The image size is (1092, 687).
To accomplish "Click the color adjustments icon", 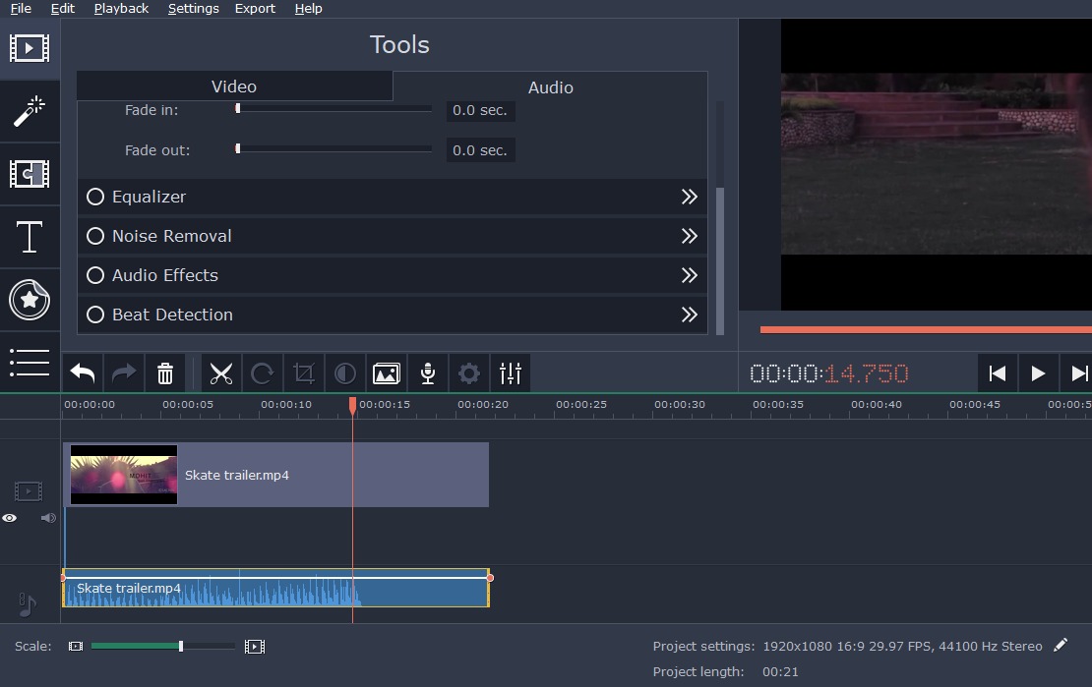I will coord(344,372).
